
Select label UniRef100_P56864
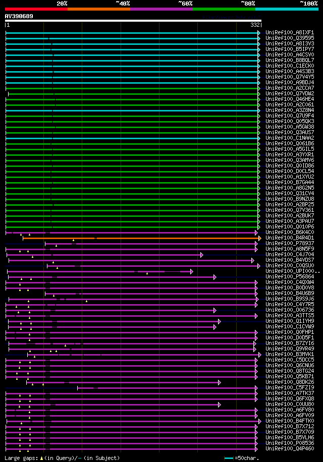pyautogui.click(x=290, y=277)
